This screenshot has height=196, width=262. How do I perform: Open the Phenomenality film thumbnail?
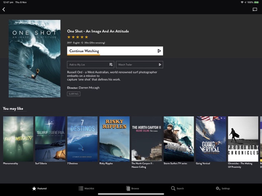[x=18, y=139]
